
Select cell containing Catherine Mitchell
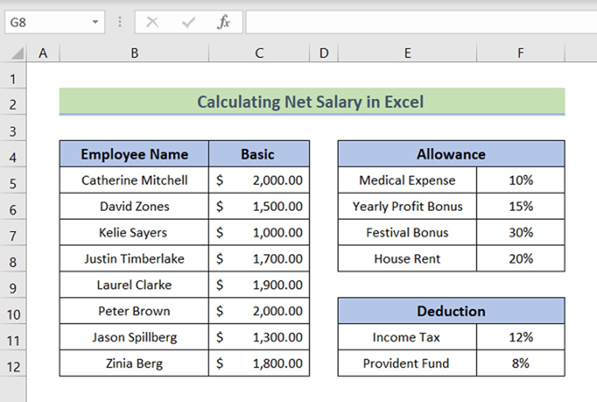point(133,180)
